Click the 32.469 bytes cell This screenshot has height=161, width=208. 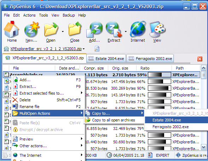tap(124, 129)
